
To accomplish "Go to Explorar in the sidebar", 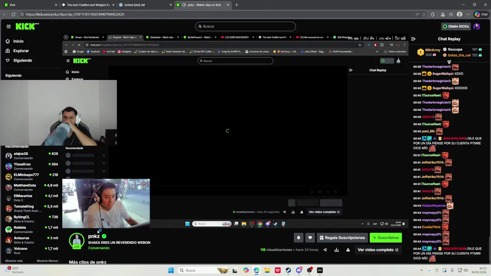I will pos(17,51).
